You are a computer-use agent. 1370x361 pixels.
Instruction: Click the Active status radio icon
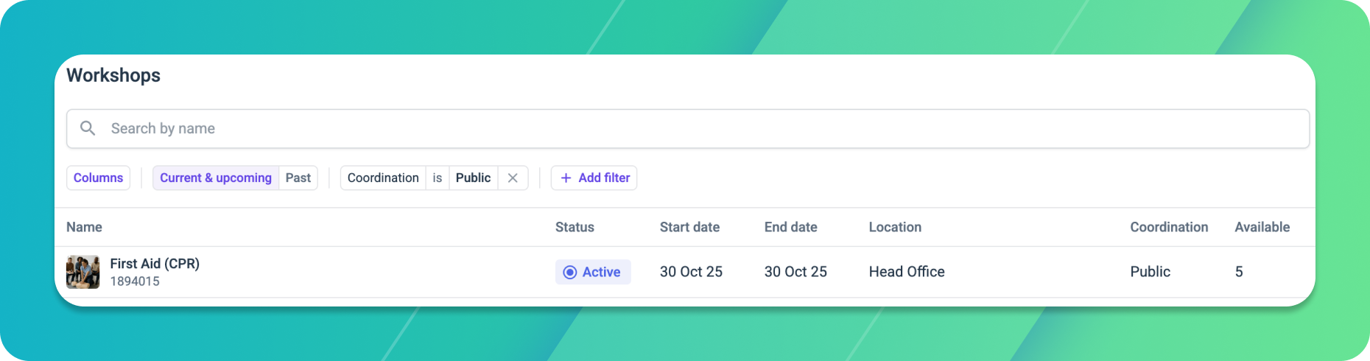pos(569,272)
